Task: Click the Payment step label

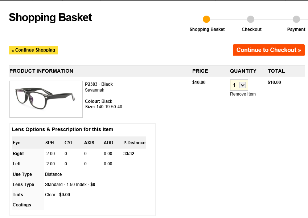Action: click(x=296, y=29)
